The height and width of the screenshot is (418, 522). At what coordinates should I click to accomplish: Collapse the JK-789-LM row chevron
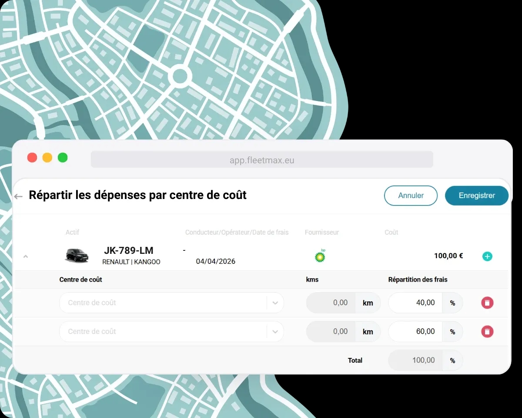[x=25, y=256]
